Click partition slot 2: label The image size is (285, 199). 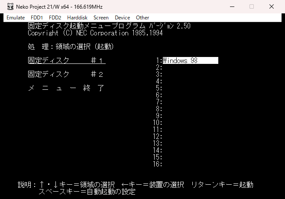coord(159,67)
